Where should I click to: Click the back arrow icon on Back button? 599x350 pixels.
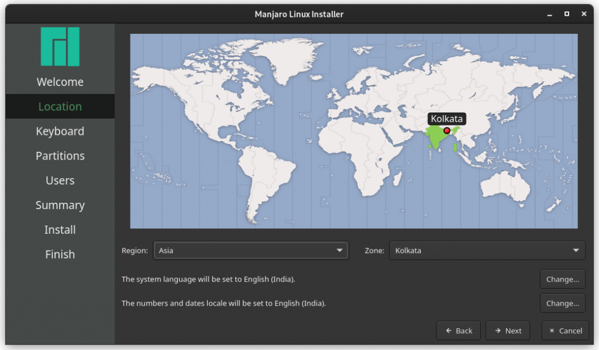tap(447, 330)
